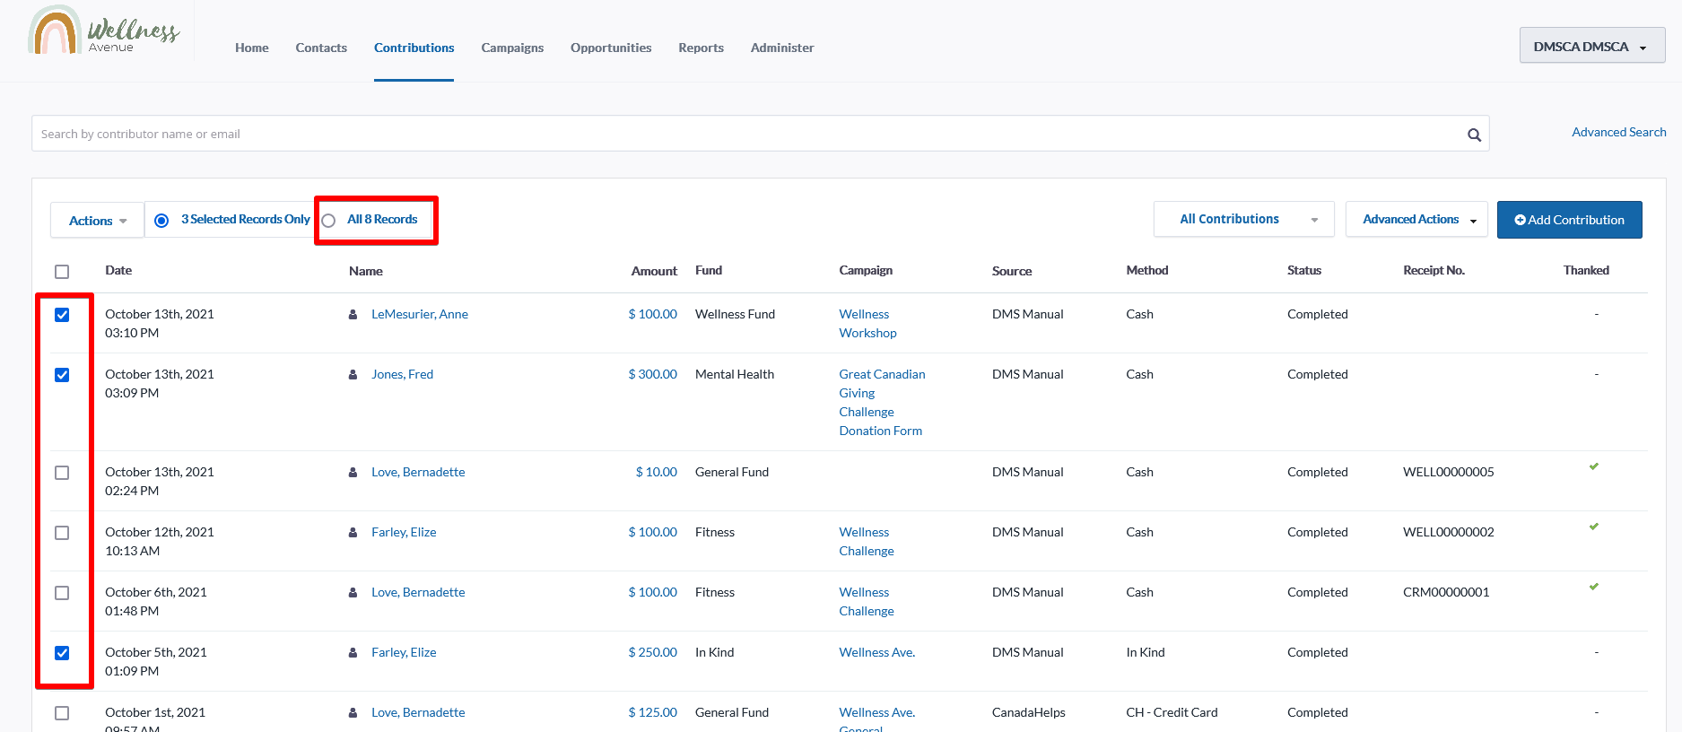
Task: Open the Wellness Workshop campaign link
Action: (868, 324)
